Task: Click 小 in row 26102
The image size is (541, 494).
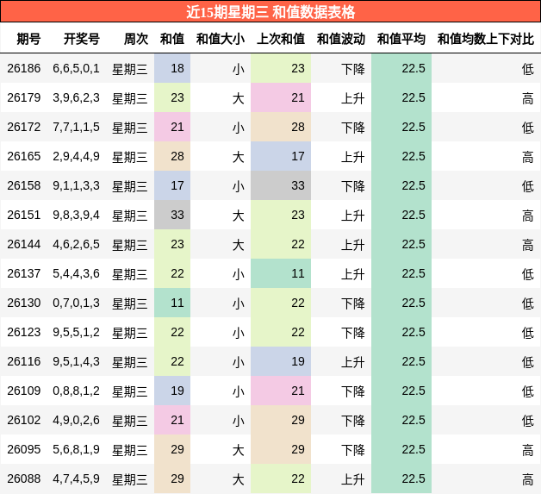Action: (x=239, y=421)
